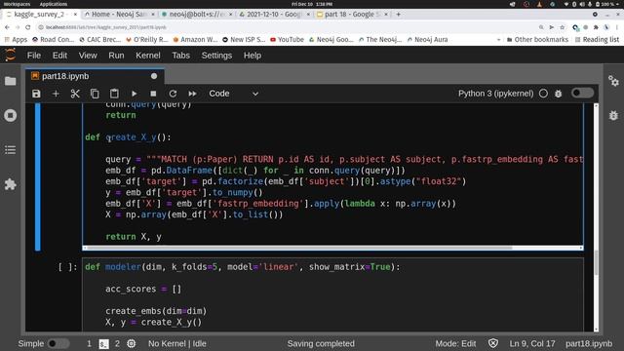Image resolution: width=624 pixels, height=351 pixels.
Task: Open Other bookmarks folder
Action: click(x=537, y=39)
